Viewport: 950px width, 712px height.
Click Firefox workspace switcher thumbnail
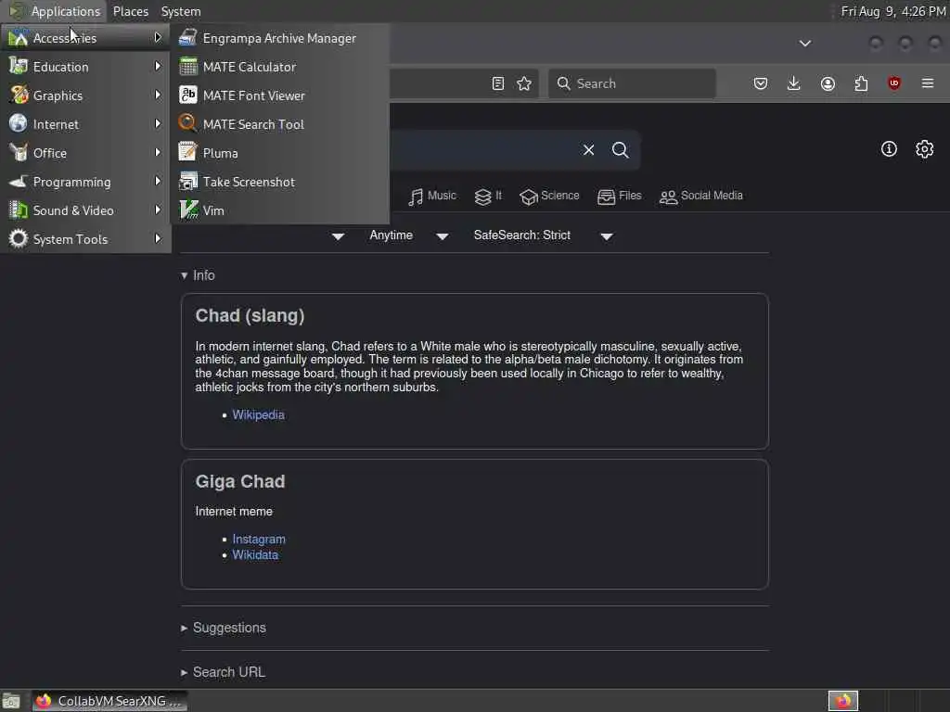843,701
